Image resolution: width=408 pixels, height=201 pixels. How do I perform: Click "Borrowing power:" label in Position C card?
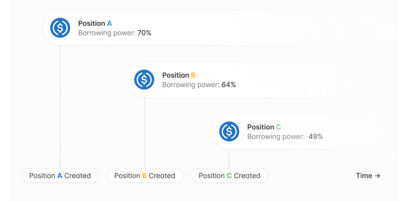tap(276, 137)
